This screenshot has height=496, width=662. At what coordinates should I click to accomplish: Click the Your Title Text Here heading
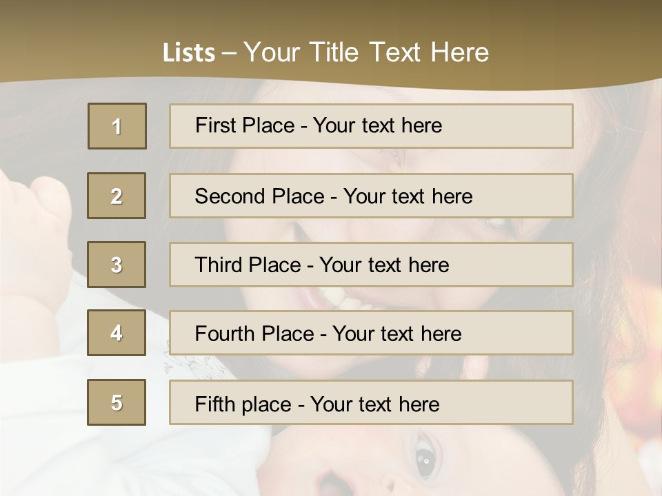(x=366, y=52)
